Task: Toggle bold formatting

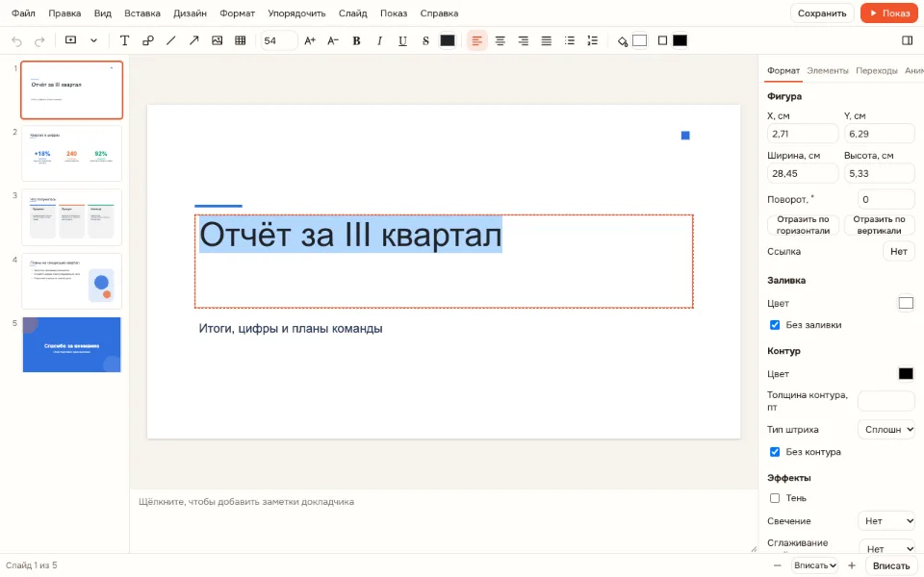Action: 356,40
